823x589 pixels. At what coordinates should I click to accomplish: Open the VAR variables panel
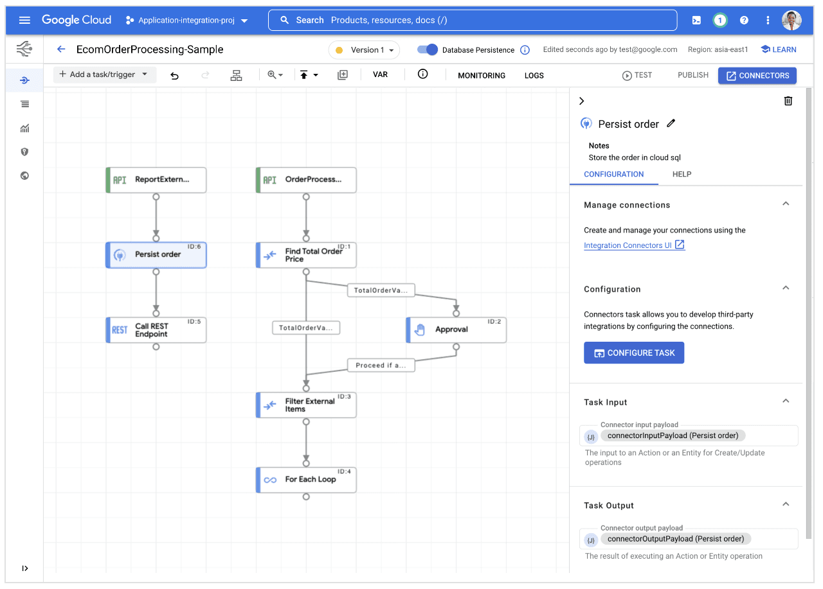pyautogui.click(x=380, y=75)
